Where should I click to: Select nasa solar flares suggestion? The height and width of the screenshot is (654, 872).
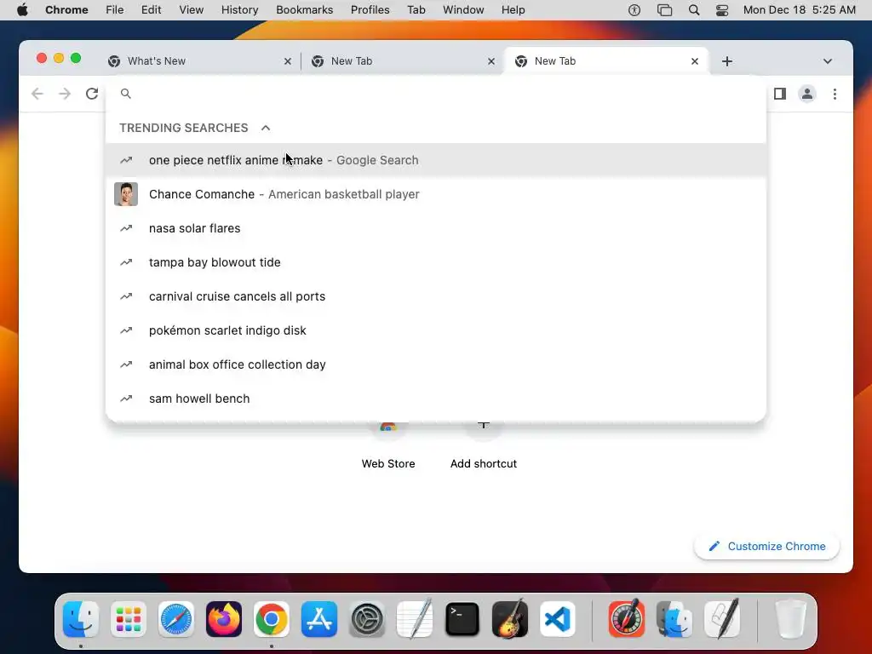(435, 228)
